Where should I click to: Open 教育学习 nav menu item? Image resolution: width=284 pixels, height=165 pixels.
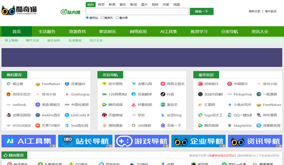point(199,32)
